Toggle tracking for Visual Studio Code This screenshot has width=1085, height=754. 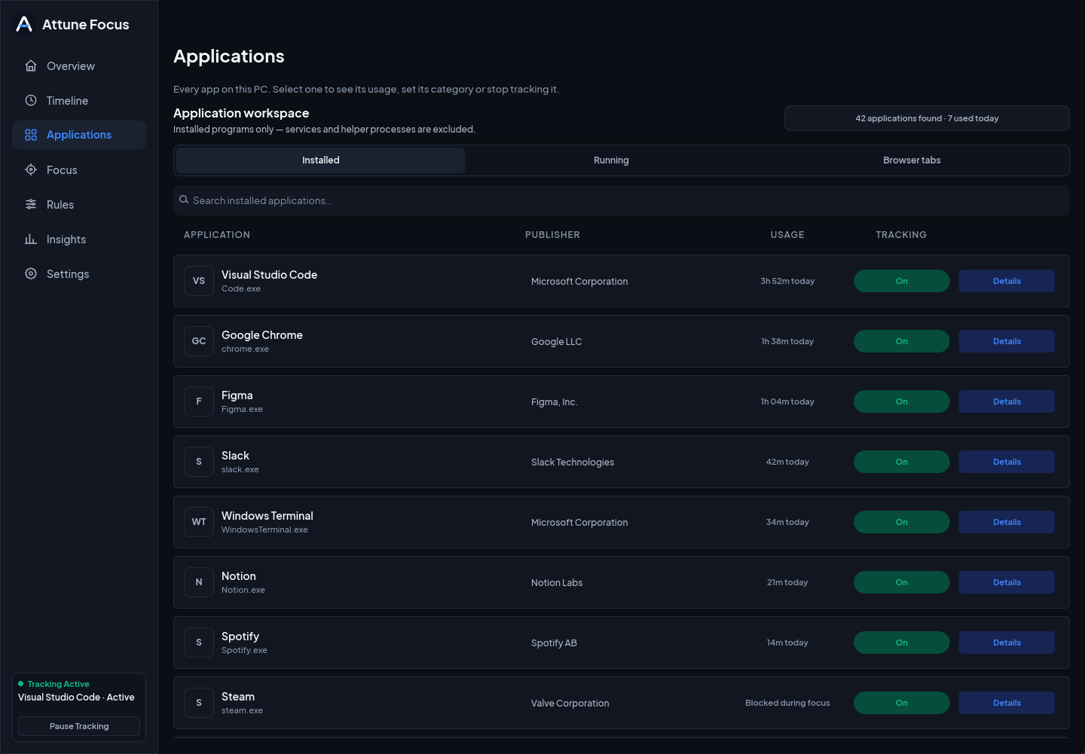[x=901, y=281]
